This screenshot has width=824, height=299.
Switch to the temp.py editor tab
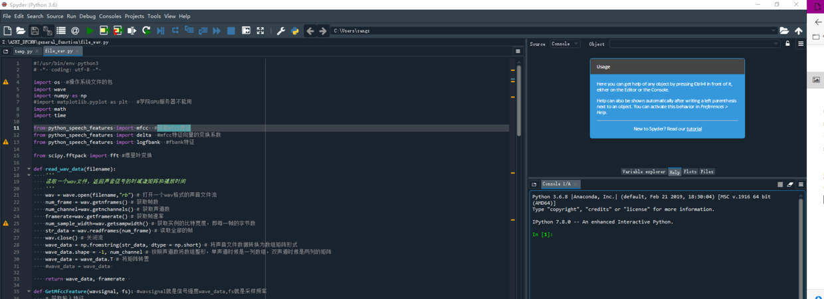pos(24,51)
